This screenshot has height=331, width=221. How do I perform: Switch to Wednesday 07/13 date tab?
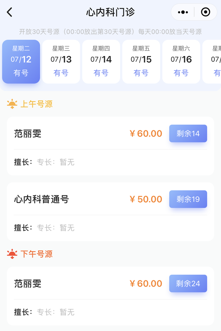pos(61,61)
